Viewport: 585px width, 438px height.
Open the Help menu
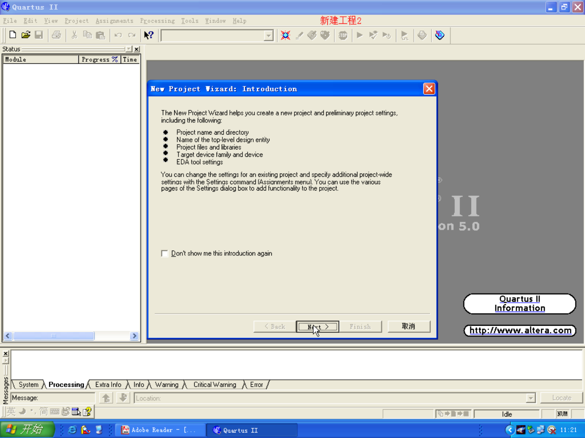[239, 21]
